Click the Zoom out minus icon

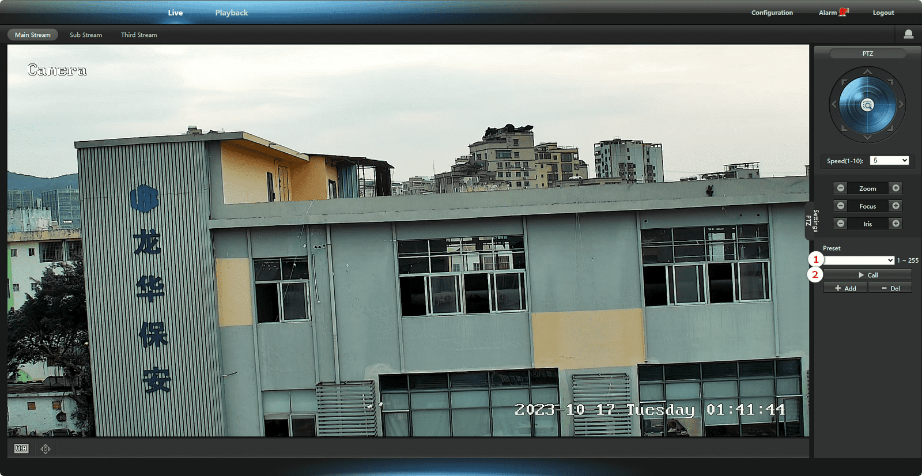[x=841, y=188]
